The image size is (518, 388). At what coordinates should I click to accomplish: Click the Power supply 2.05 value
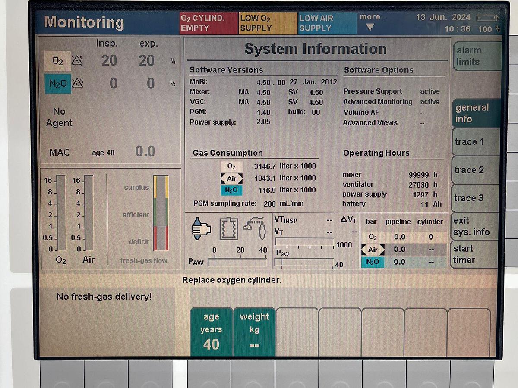click(263, 122)
